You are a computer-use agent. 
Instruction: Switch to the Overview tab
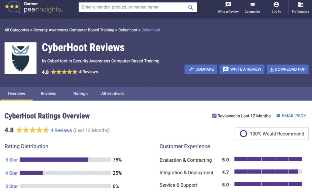(16, 93)
